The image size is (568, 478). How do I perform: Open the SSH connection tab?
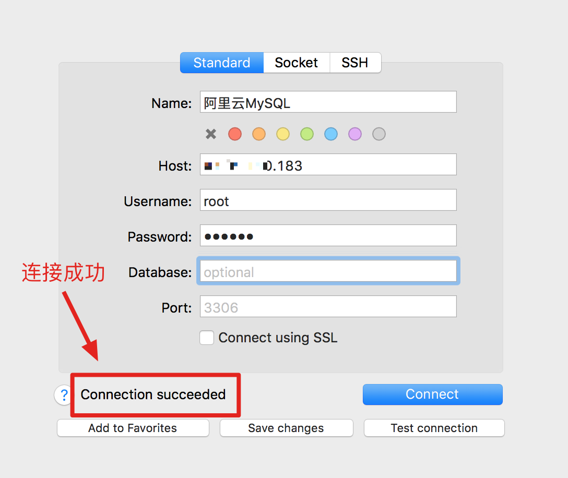tap(355, 63)
